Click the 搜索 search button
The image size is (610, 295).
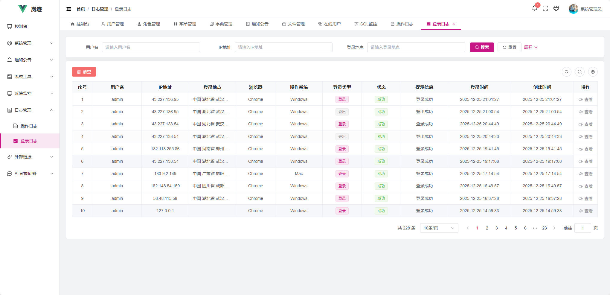(482, 47)
